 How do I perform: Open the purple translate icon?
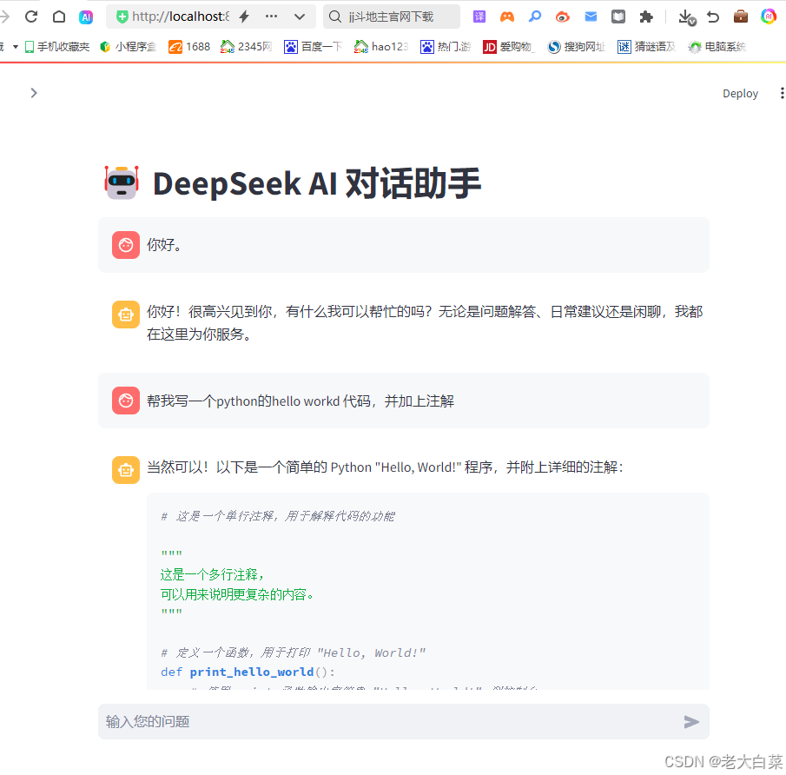point(479,17)
